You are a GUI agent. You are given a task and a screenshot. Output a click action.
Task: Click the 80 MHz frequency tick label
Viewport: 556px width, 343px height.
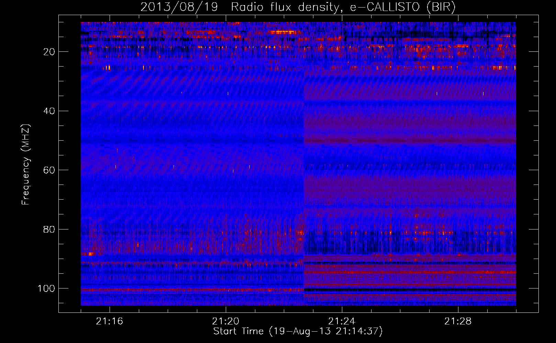click(x=49, y=229)
